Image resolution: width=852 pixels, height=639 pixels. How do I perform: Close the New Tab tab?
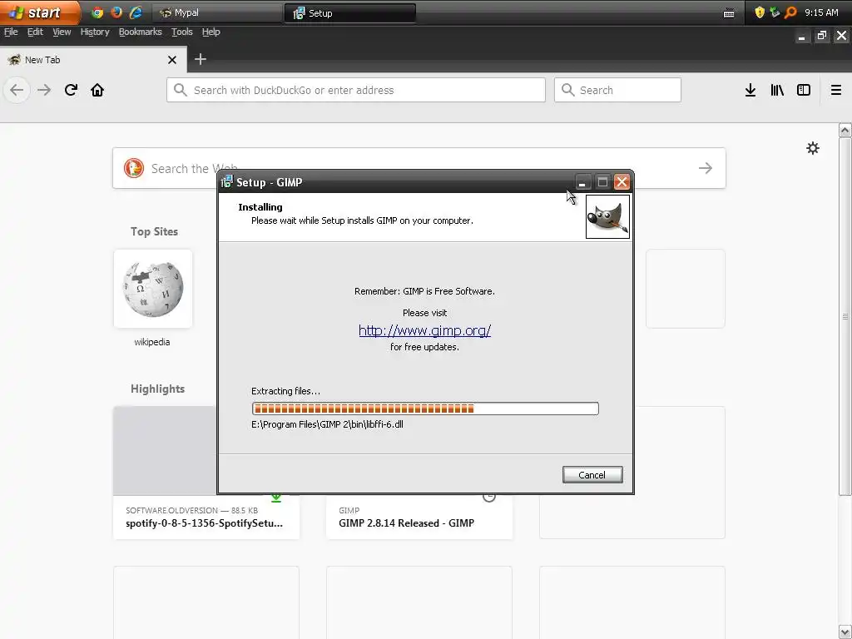172,60
